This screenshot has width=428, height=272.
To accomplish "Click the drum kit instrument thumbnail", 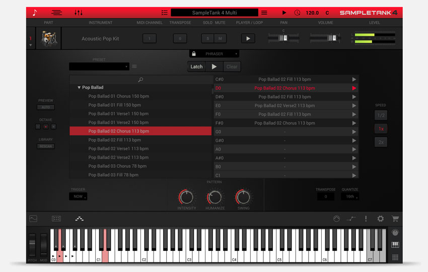I will click(x=49, y=39).
